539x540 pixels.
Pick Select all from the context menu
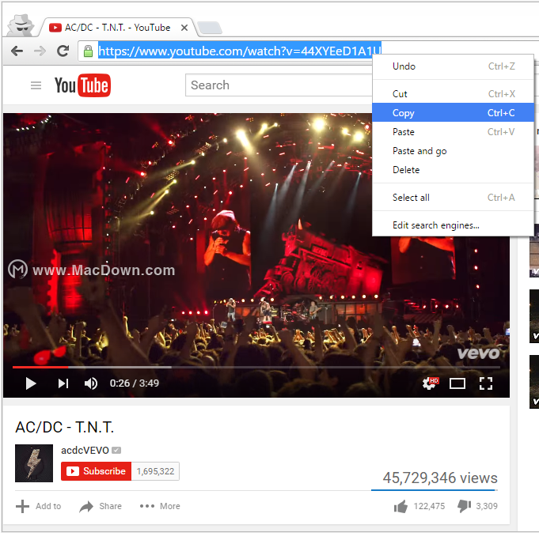[x=454, y=198]
